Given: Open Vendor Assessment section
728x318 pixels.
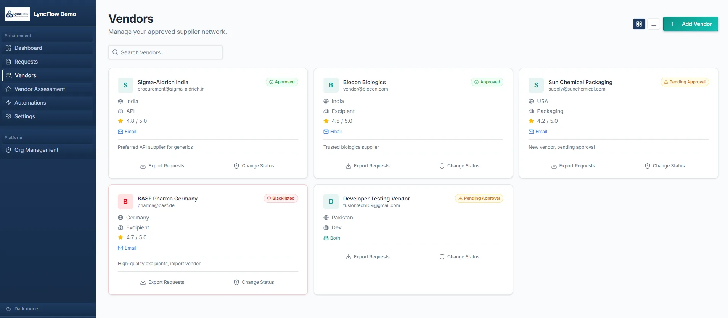Looking at the screenshot, I should pyautogui.click(x=48, y=89).
